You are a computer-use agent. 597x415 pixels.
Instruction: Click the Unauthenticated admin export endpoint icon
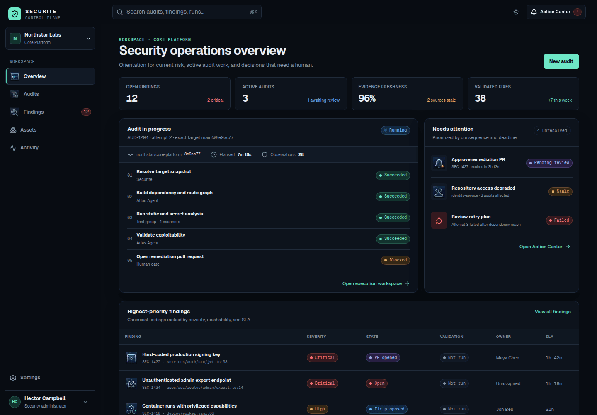coord(131,383)
